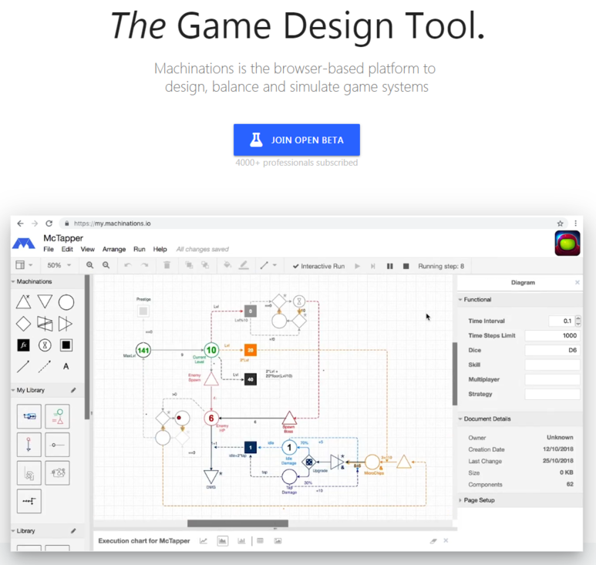Open the connection style dropdown
596x565 pixels.
[268, 265]
